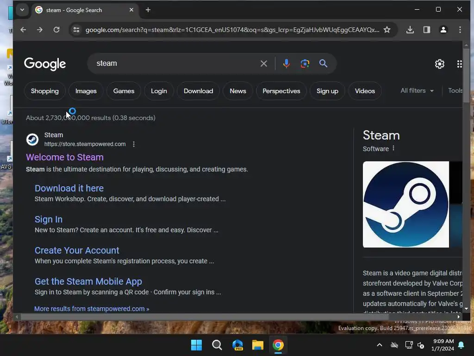
Task: Go back to the previous page
Action: pyautogui.click(x=23, y=30)
